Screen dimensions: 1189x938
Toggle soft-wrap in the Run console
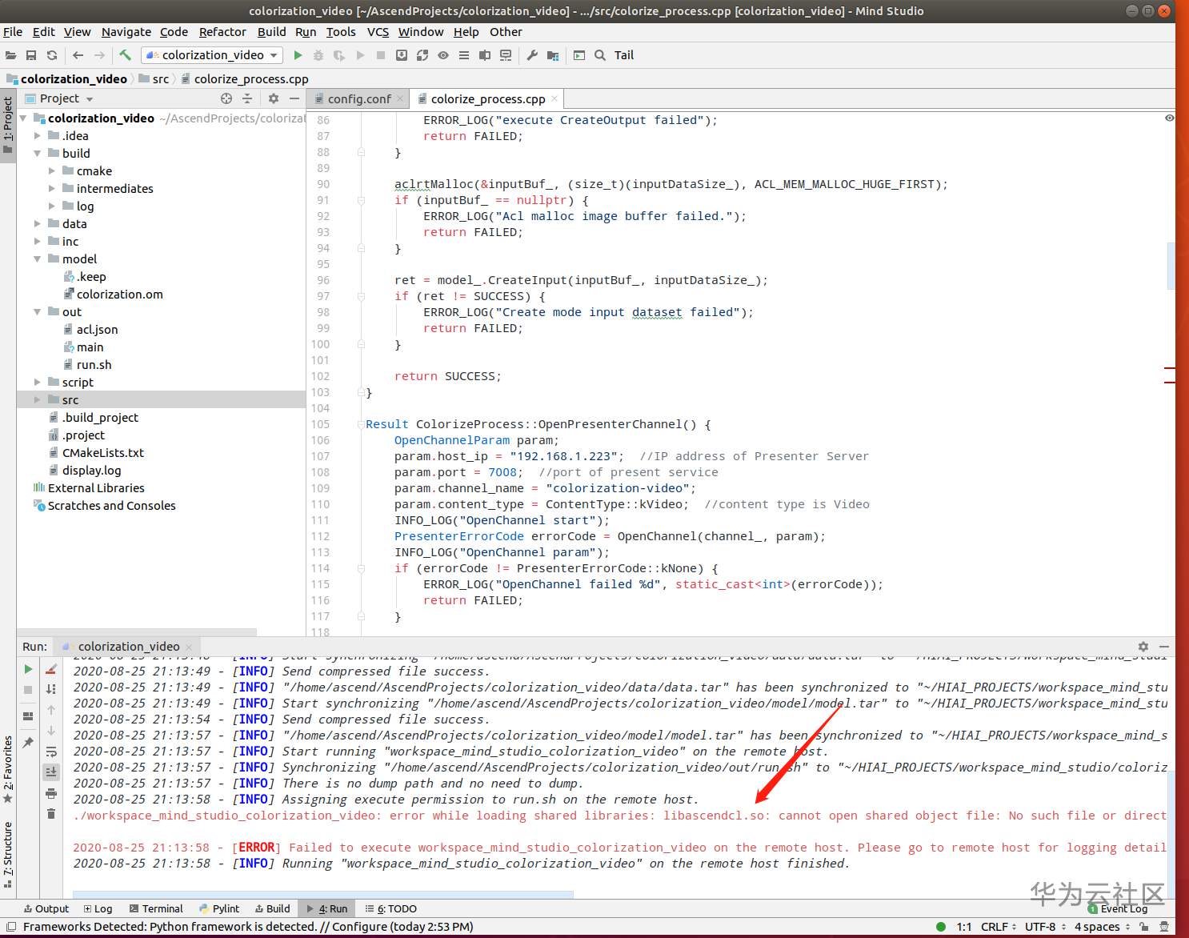[51, 752]
